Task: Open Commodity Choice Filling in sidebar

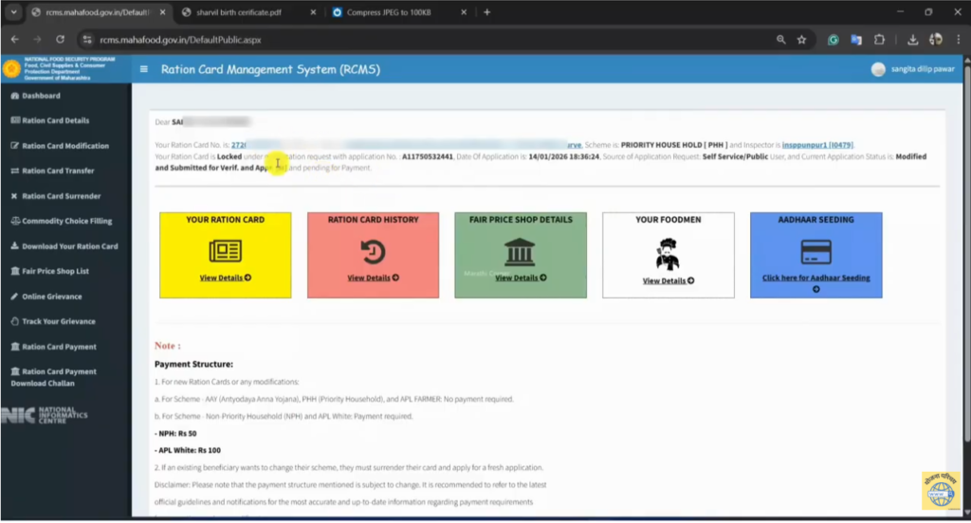Action: [x=66, y=221]
